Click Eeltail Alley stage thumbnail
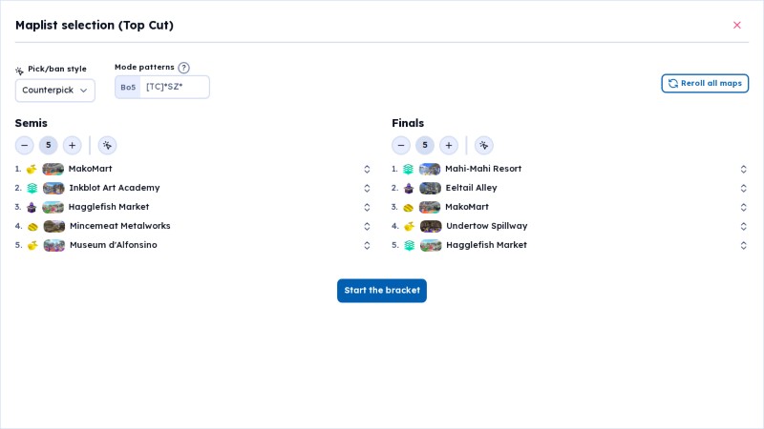This screenshot has height=429, width=764. point(431,188)
